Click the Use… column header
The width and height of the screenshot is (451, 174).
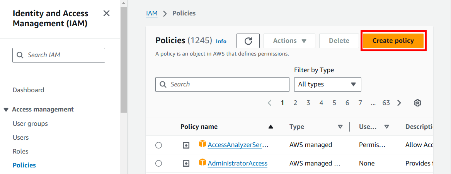tap(368, 127)
